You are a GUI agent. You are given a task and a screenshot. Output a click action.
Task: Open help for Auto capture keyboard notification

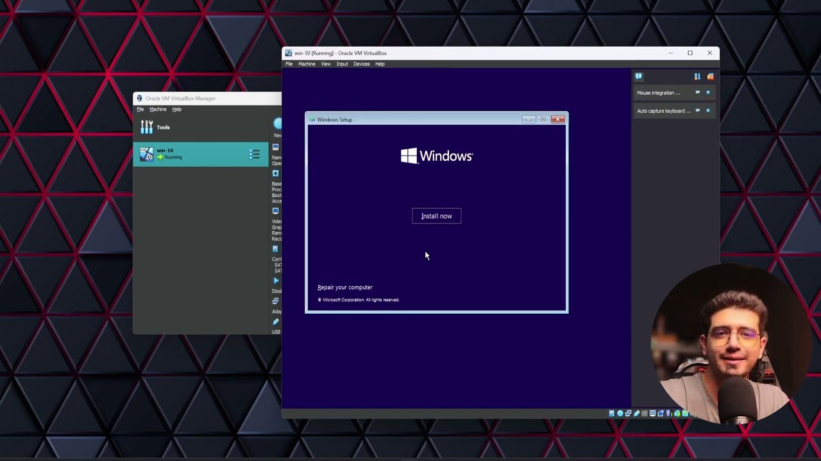coord(698,111)
